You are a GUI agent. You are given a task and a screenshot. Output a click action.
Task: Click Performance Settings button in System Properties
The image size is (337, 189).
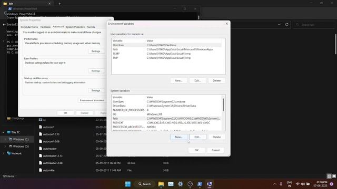click(96, 51)
